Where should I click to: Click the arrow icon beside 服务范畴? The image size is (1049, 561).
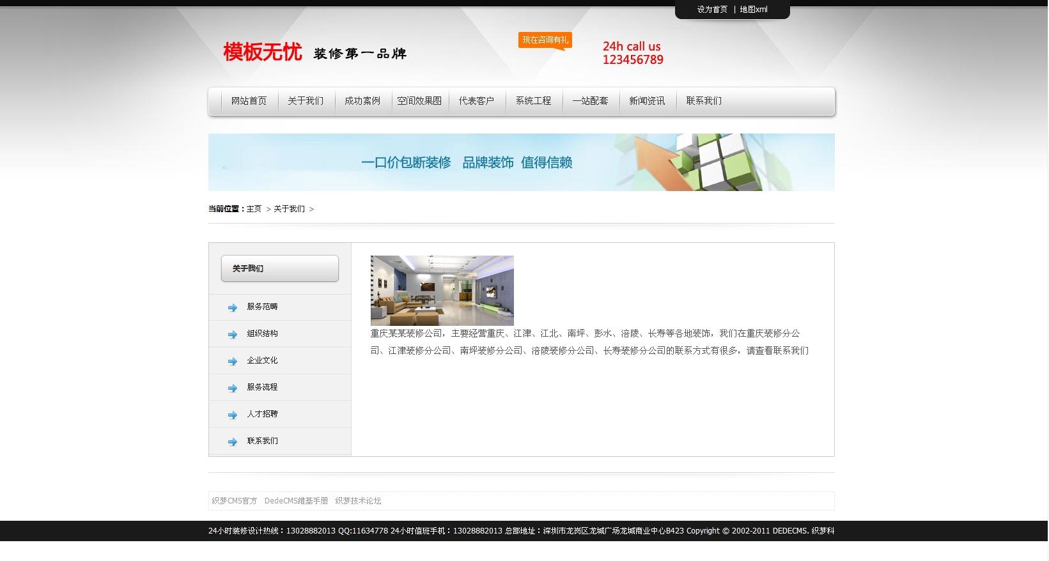click(233, 307)
